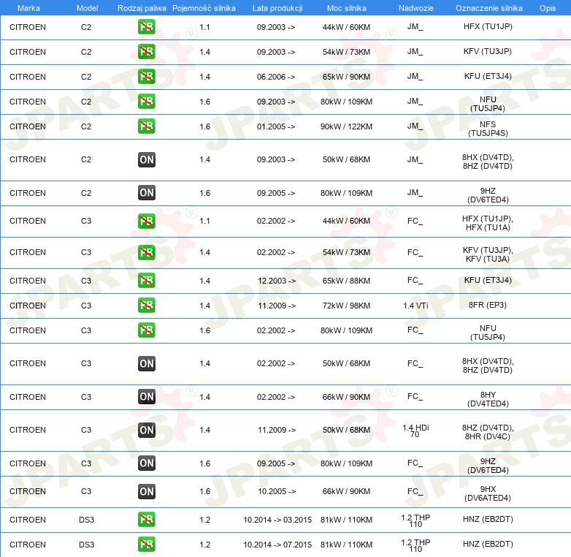
Task: Click the petrol fuel icon in the C2 HFX (TU1JP) row
Action: (x=146, y=27)
